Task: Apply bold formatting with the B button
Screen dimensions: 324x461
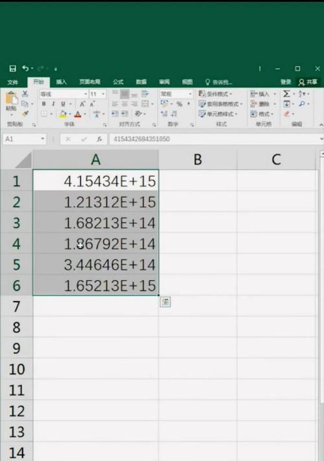Action: pos(44,104)
